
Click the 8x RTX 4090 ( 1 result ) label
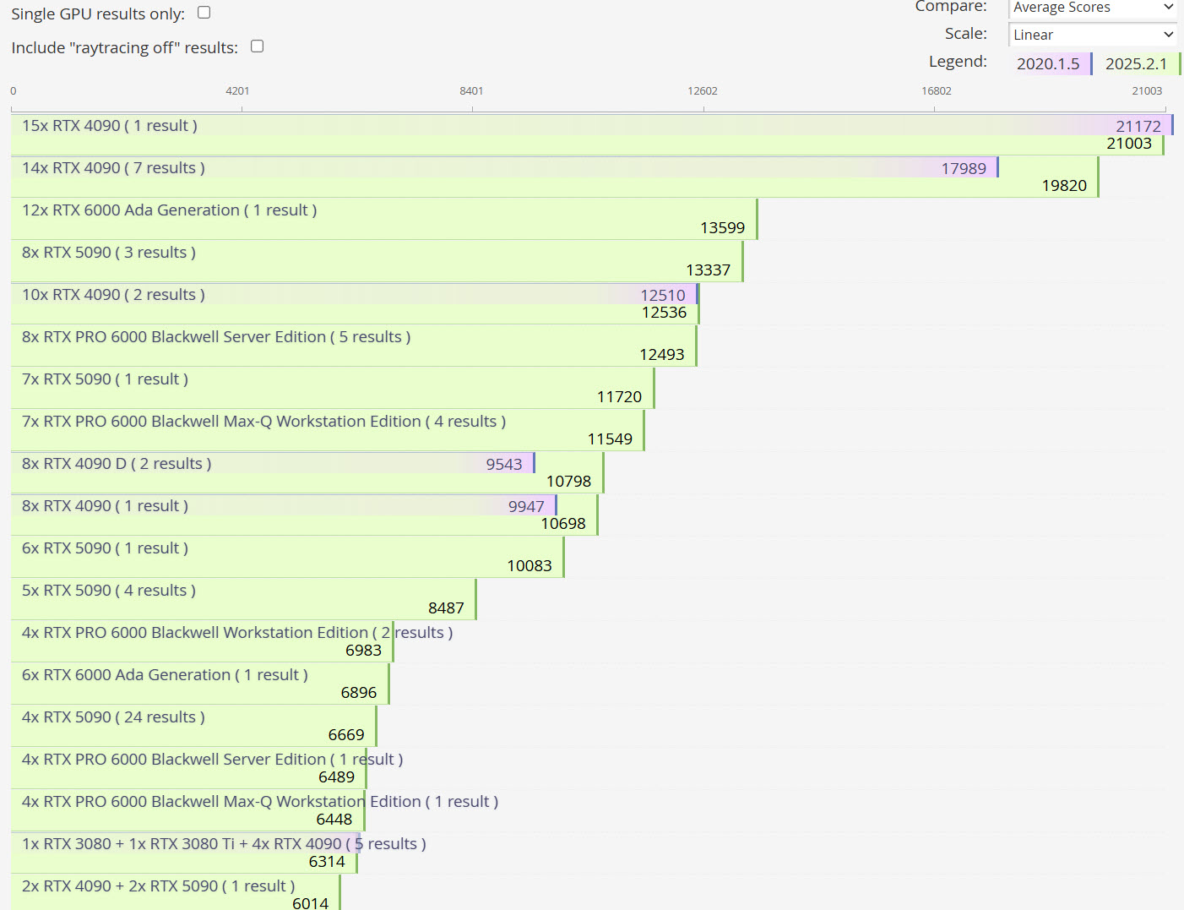105,506
